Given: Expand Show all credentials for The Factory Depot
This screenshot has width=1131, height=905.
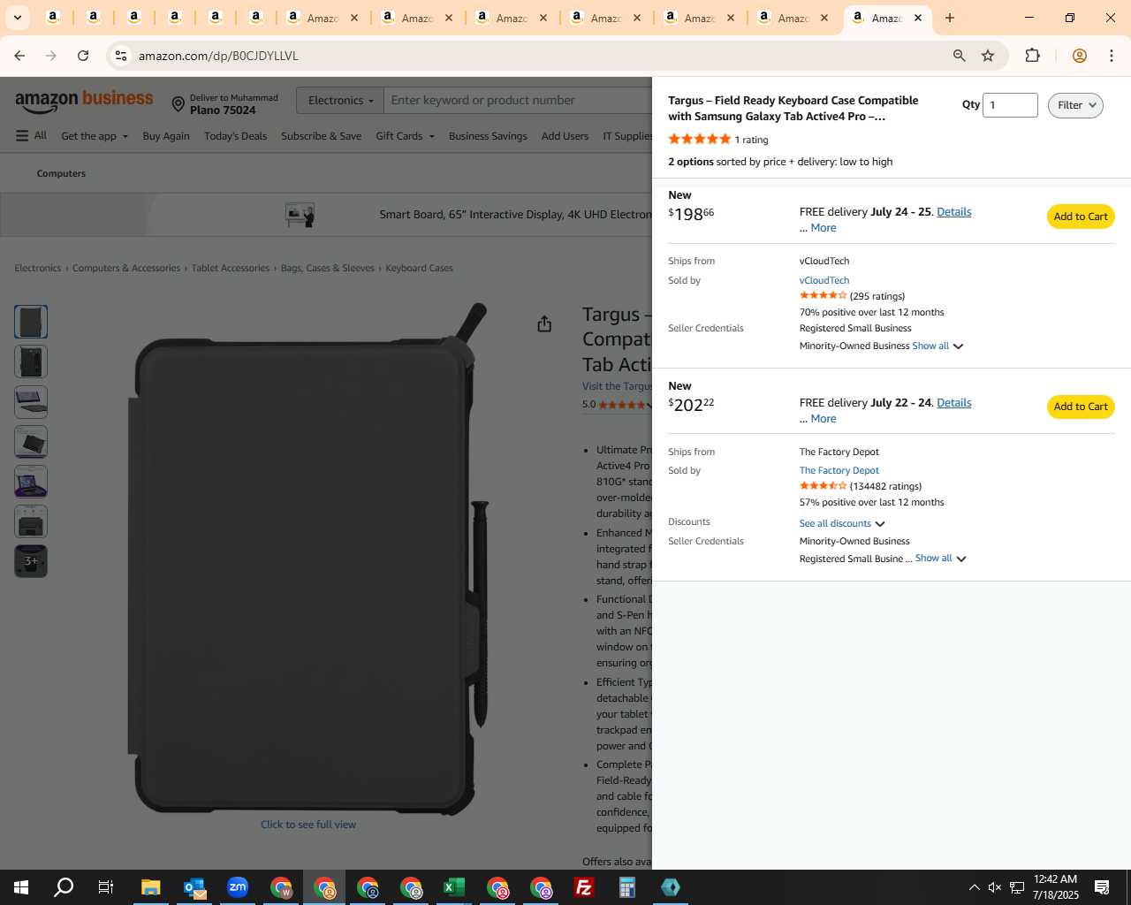Looking at the screenshot, I should [x=941, y=559].
